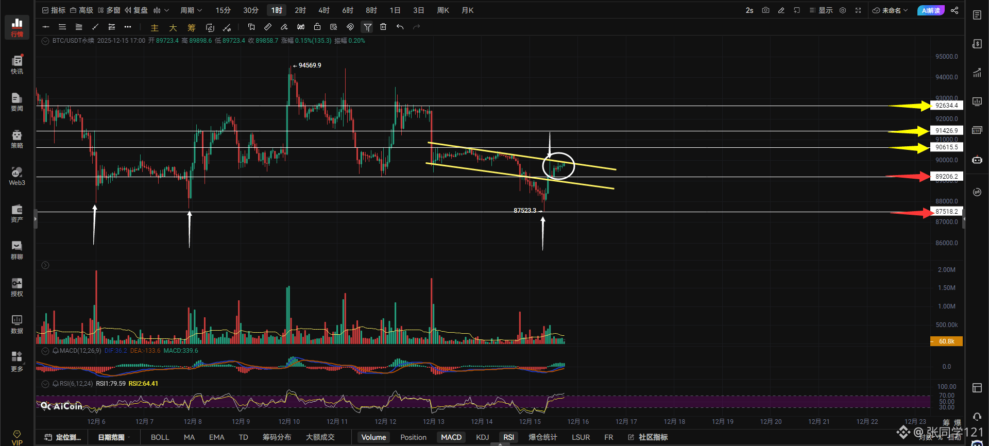Viewport: 989px width, 446px height.
Task: Select the ruler measurement tool
Action: pyautogui.click(x=268, y=27)
